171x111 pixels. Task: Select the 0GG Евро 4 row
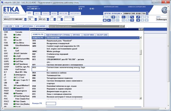[x=85, y=69]
